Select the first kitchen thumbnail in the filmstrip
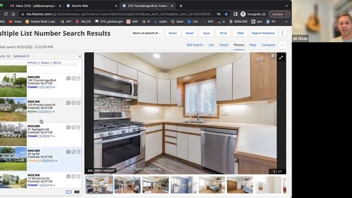The height and width of the screenshot is (198, 352). [99, 185]
